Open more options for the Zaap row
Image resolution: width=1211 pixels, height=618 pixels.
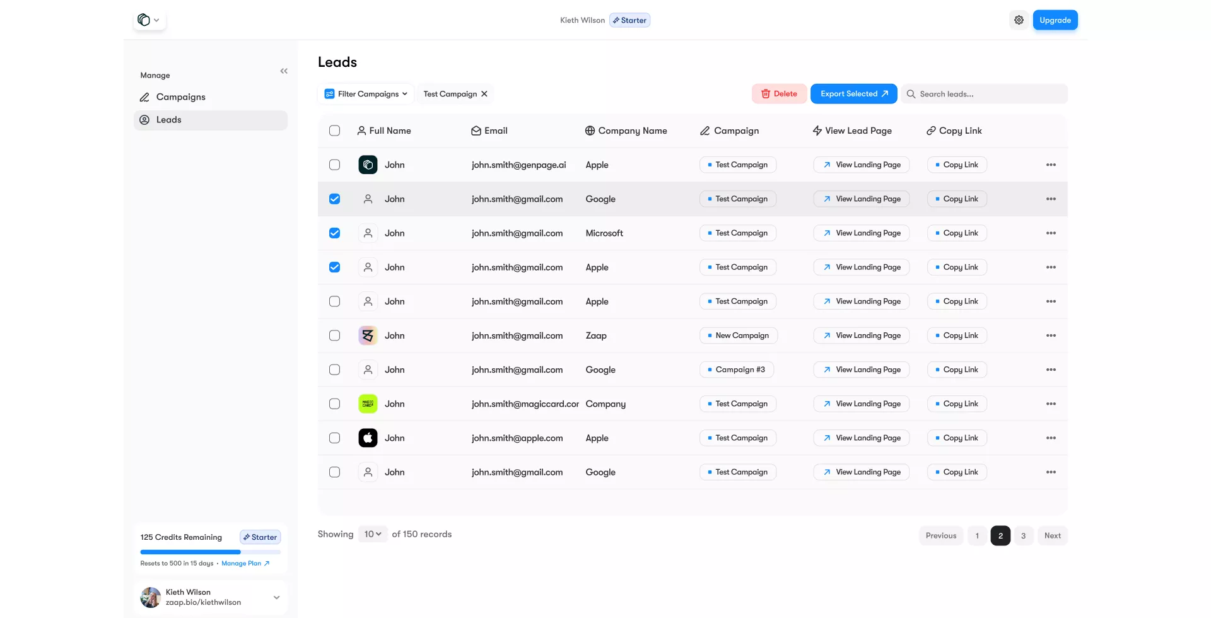pyautogui.click(x=1051, y=335)
